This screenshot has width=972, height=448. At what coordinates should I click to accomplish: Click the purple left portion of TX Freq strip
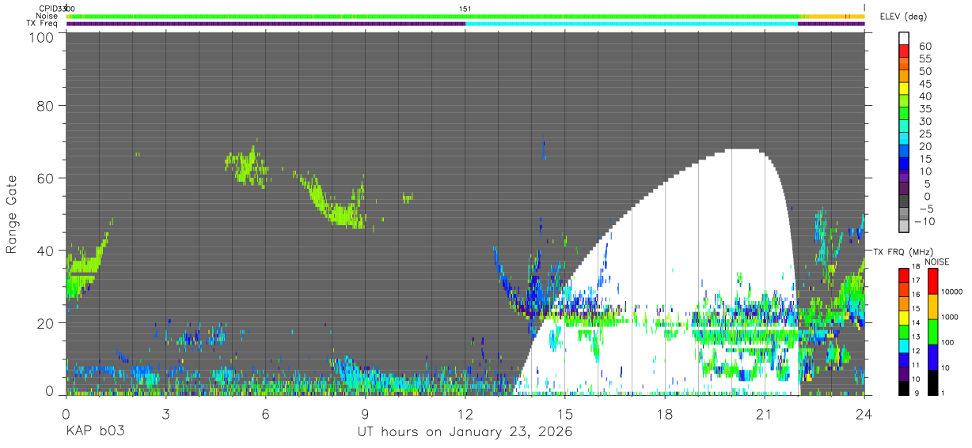(266, 24)
